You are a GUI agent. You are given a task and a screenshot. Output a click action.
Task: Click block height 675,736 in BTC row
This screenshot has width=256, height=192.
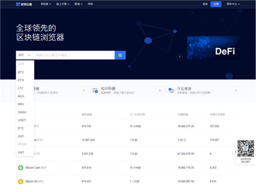87,126
